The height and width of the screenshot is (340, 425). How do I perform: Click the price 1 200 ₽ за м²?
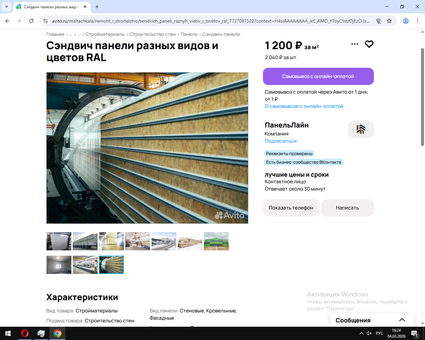coord(292,45)
